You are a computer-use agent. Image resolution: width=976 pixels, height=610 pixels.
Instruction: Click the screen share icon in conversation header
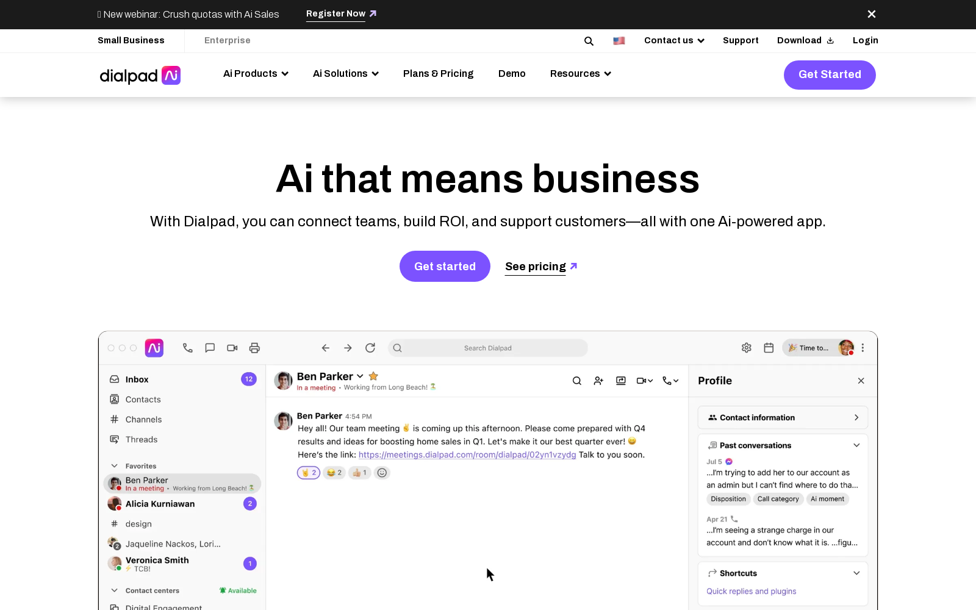[x=621, y=381]
